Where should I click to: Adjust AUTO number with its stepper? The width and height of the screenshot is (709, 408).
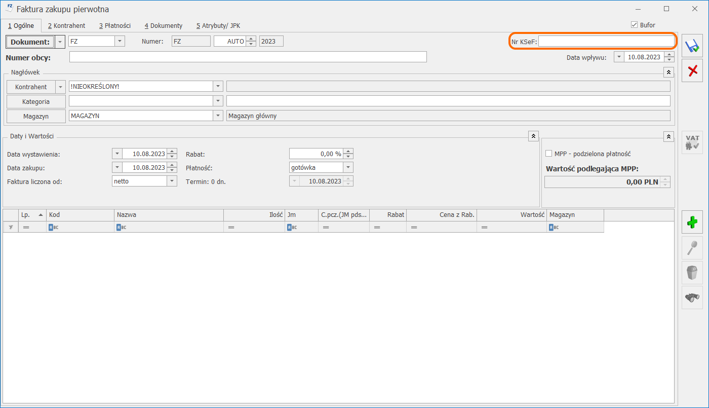coord(251,41)
